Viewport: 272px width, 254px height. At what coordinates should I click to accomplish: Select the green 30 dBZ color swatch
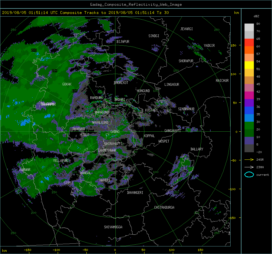point(249,126)
